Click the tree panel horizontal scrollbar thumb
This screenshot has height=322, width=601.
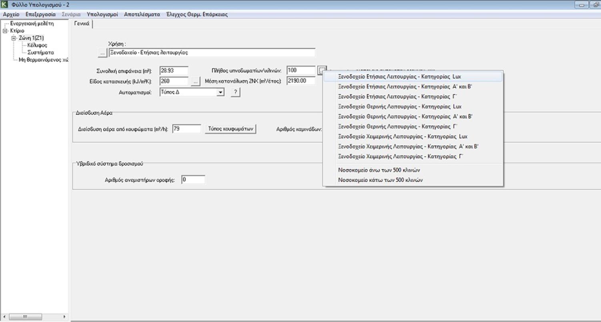[x=25, y=317]
